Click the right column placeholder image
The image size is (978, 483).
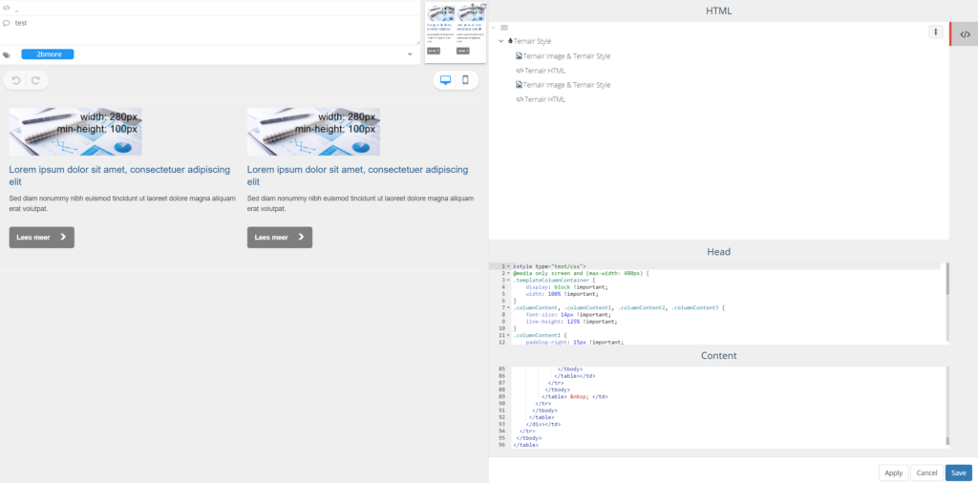point(313,132)
